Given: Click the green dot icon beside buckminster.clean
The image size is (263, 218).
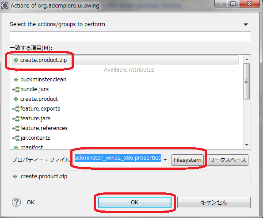Looking at the screenshot, I should 16,80.
